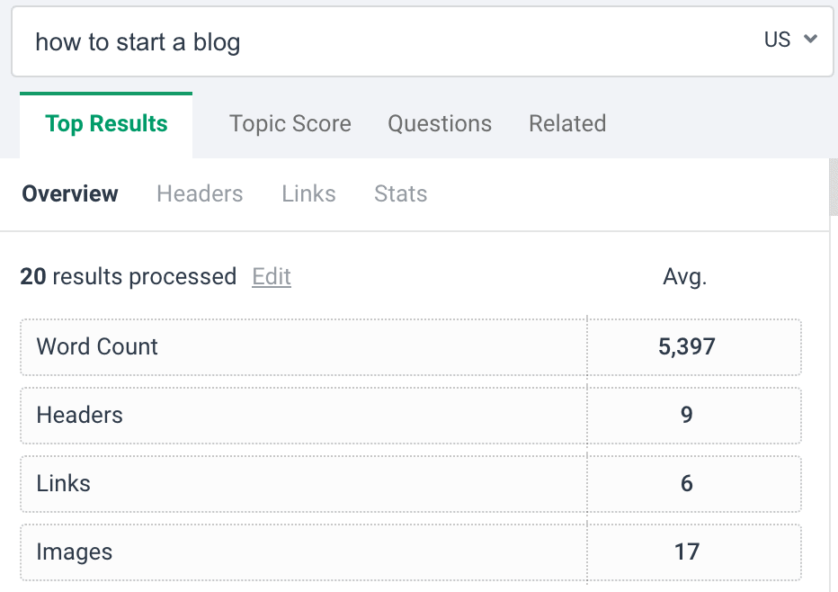Open the Questions tab
The image size is (838, 592).
tap(440, 123)
